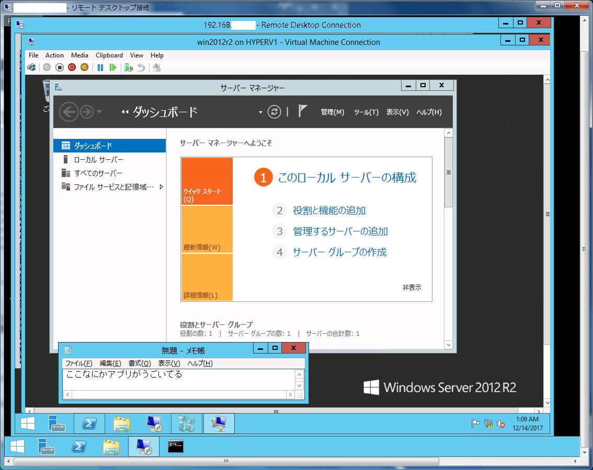This screenshot has width=593, height=470.
Task: Open the 管理(M) menu
Action: coord(333,112)
